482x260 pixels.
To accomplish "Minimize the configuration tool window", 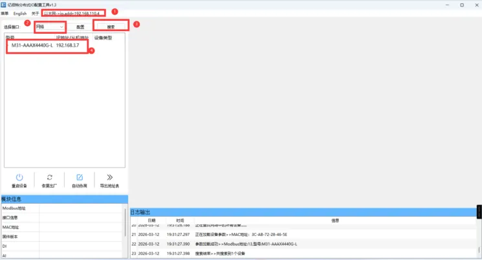I will coord(447,5).
